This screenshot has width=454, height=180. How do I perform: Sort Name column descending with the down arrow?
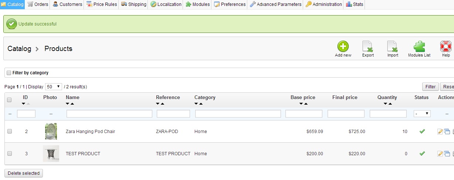click(x=68, y=104)
